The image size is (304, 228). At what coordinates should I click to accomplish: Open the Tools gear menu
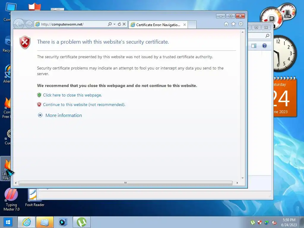pyautogui.click(x=241, y=24)
